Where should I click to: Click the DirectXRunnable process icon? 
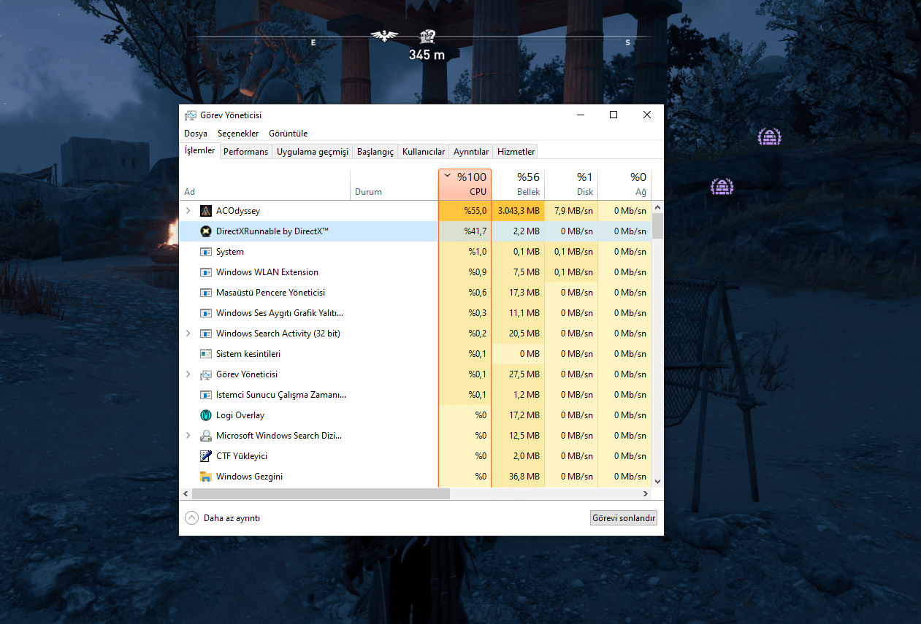tap(206, 231)
